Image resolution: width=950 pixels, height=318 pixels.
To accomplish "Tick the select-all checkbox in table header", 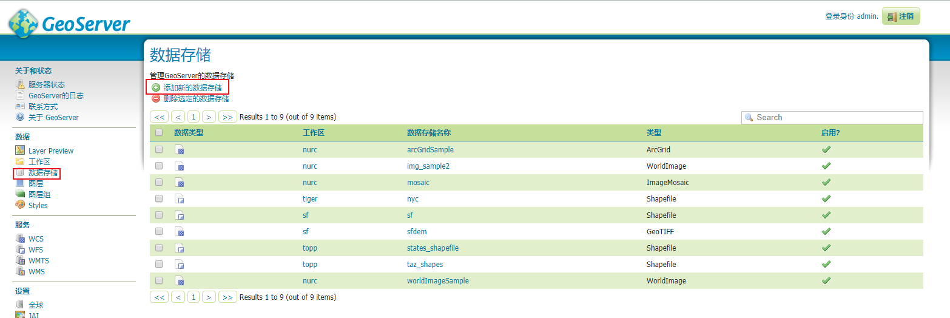I will [159, 132].
